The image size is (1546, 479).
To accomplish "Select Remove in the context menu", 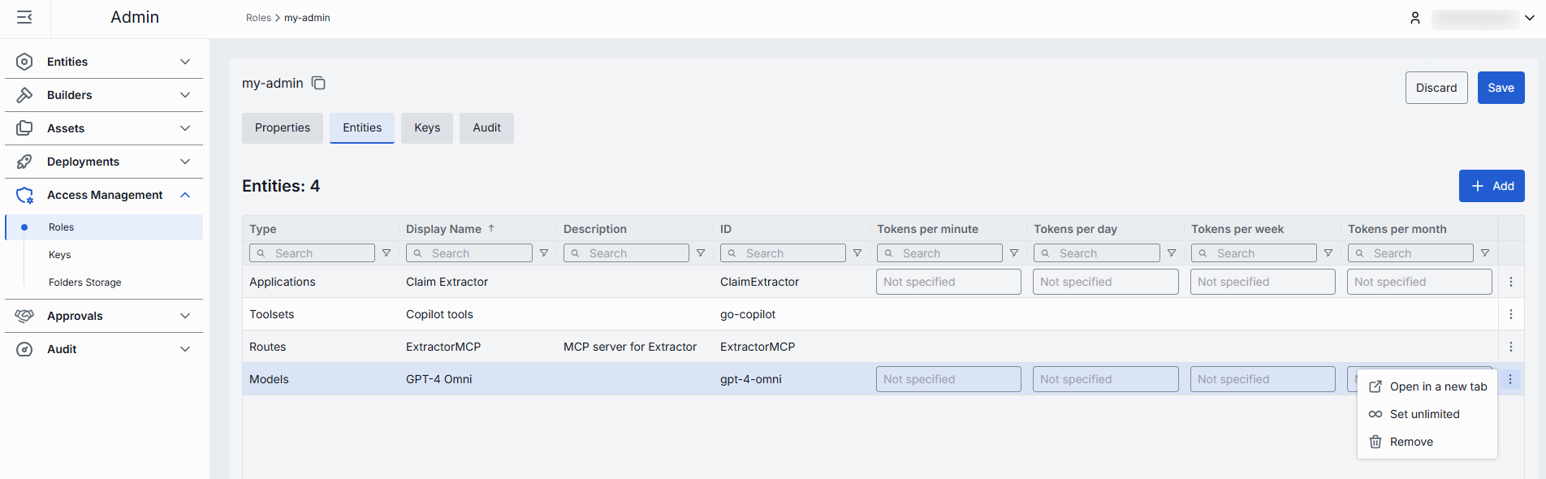I will point(1411,442).
